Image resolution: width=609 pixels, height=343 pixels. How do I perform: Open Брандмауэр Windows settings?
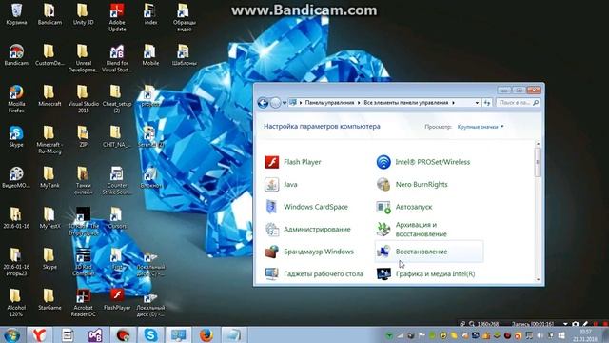[x=309, y=252]
